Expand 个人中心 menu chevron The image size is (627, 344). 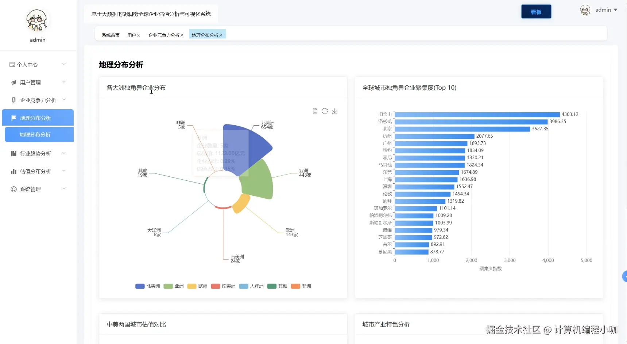tap(64, 64)
